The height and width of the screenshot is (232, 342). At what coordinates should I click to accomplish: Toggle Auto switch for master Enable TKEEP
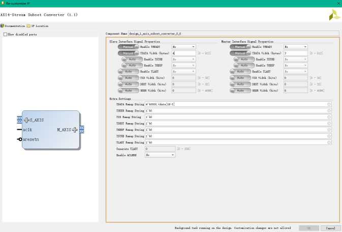click(x=244, y=65)
